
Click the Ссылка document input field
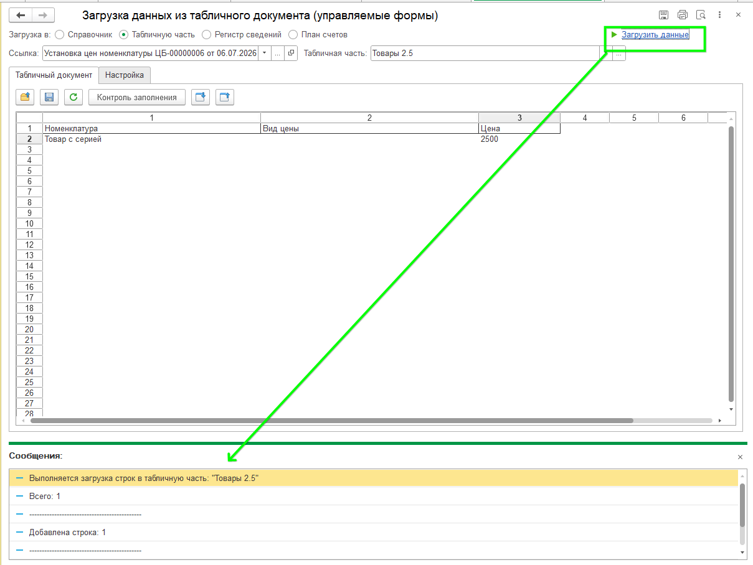click(150, 54)
